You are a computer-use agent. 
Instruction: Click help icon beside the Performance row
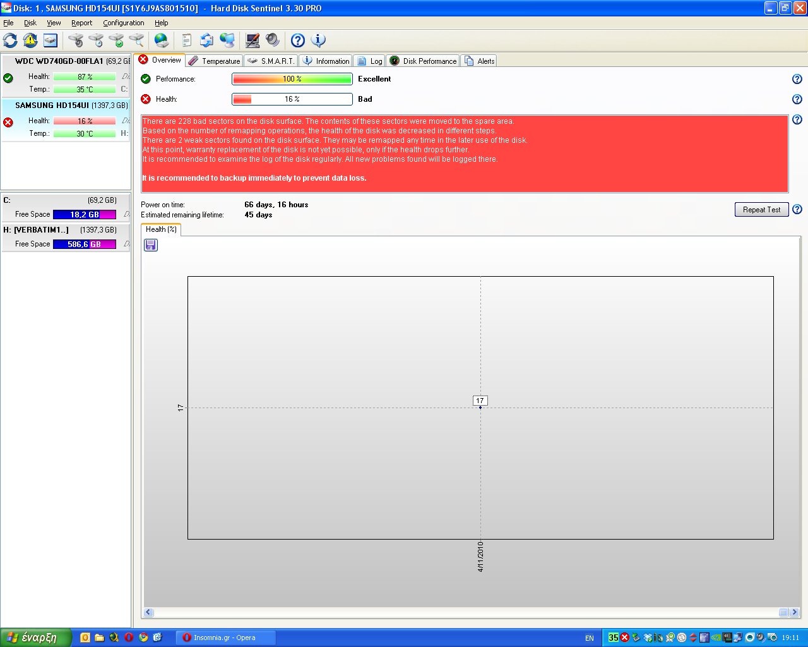tap(797, 79)
